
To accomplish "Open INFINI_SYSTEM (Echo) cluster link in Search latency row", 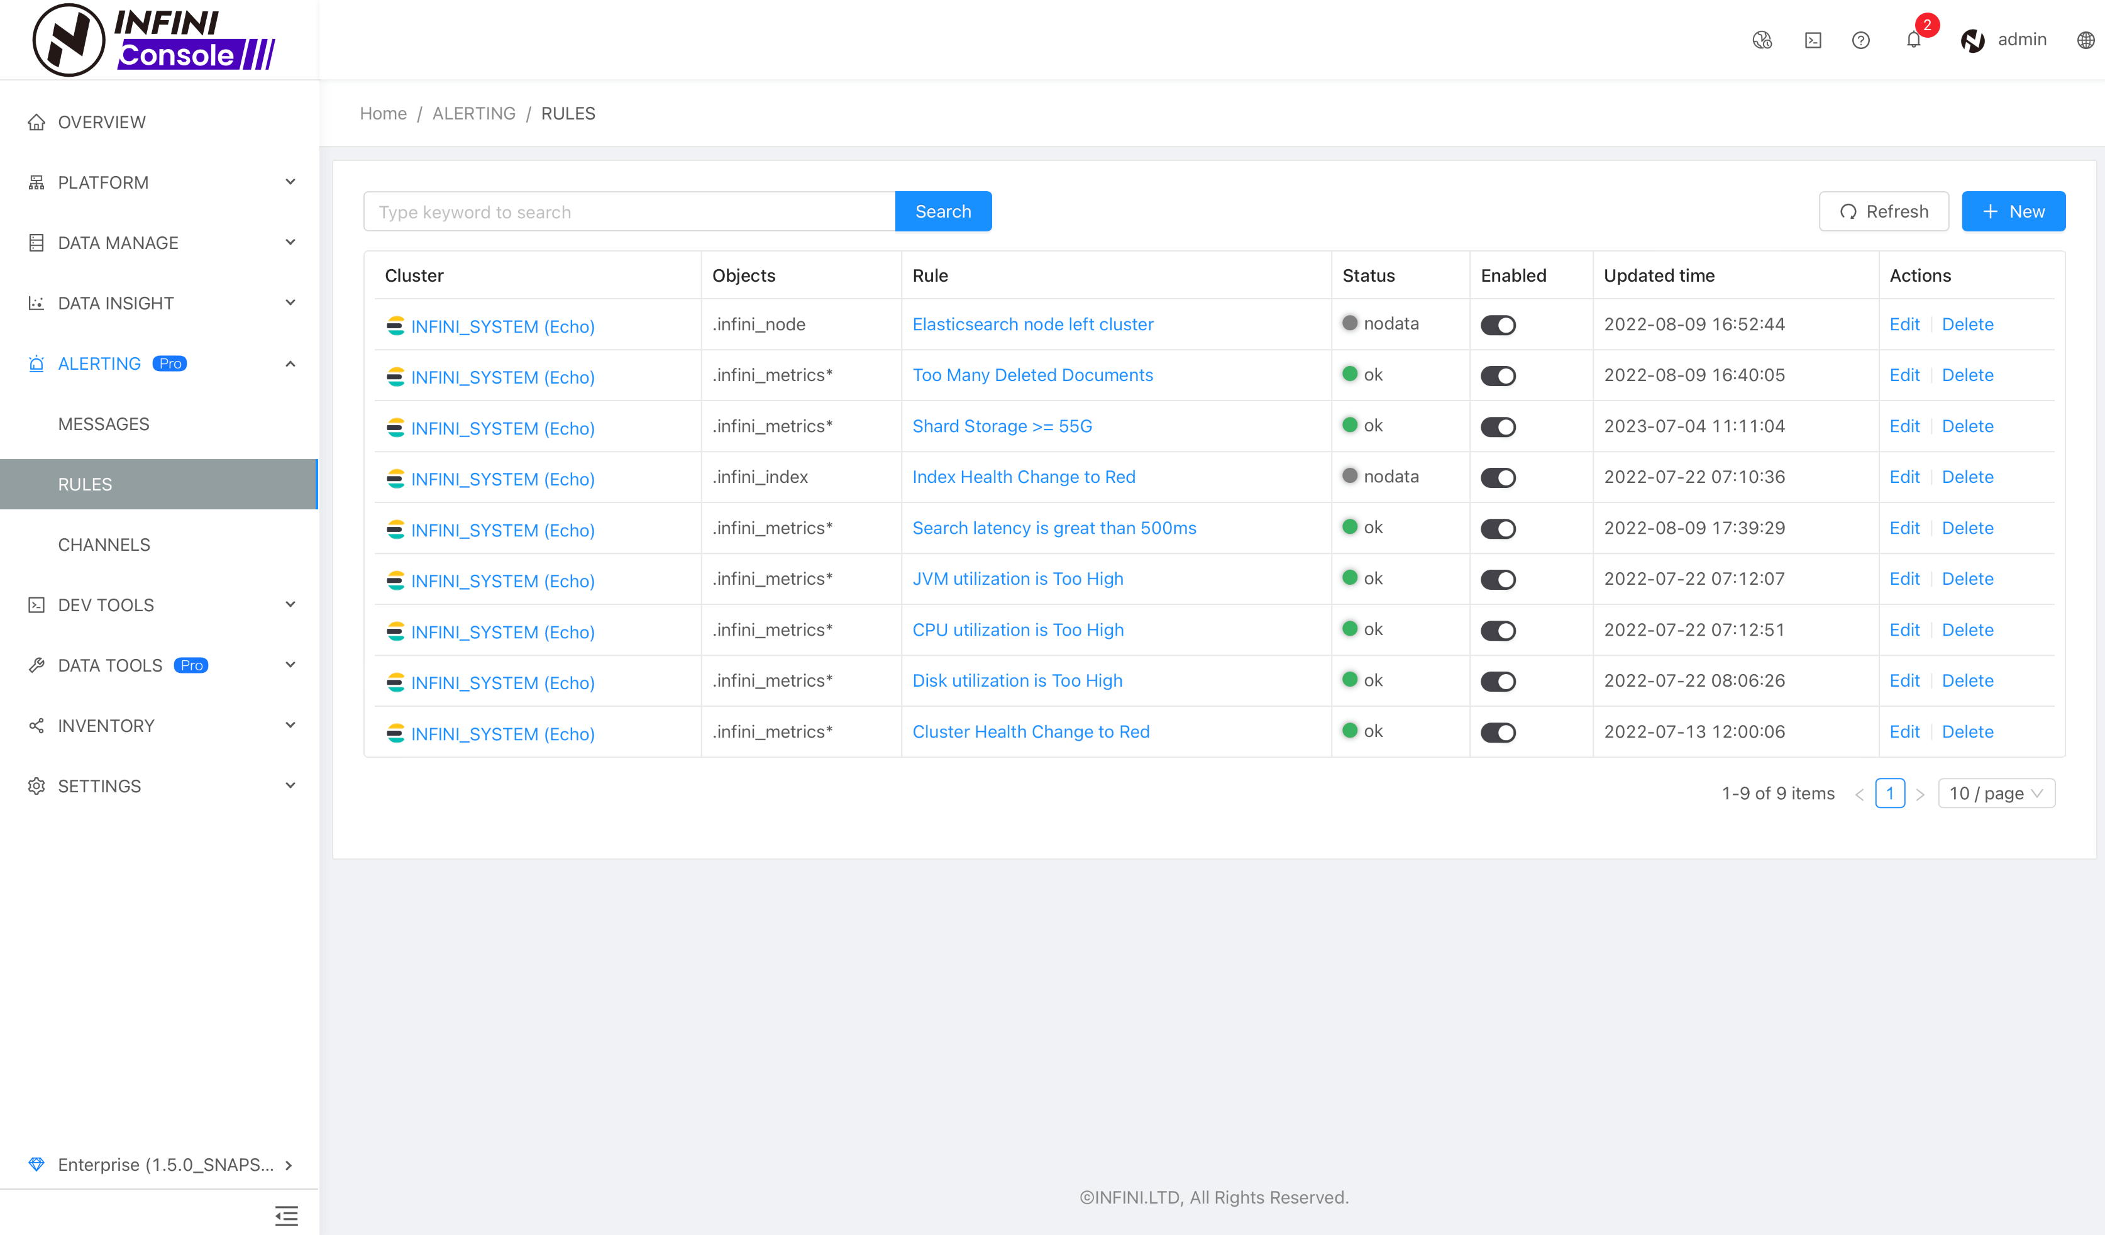I will point(503,531).
